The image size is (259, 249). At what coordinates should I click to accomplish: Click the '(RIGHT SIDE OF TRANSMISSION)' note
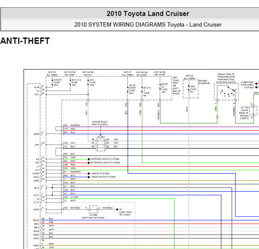(226, 75)
